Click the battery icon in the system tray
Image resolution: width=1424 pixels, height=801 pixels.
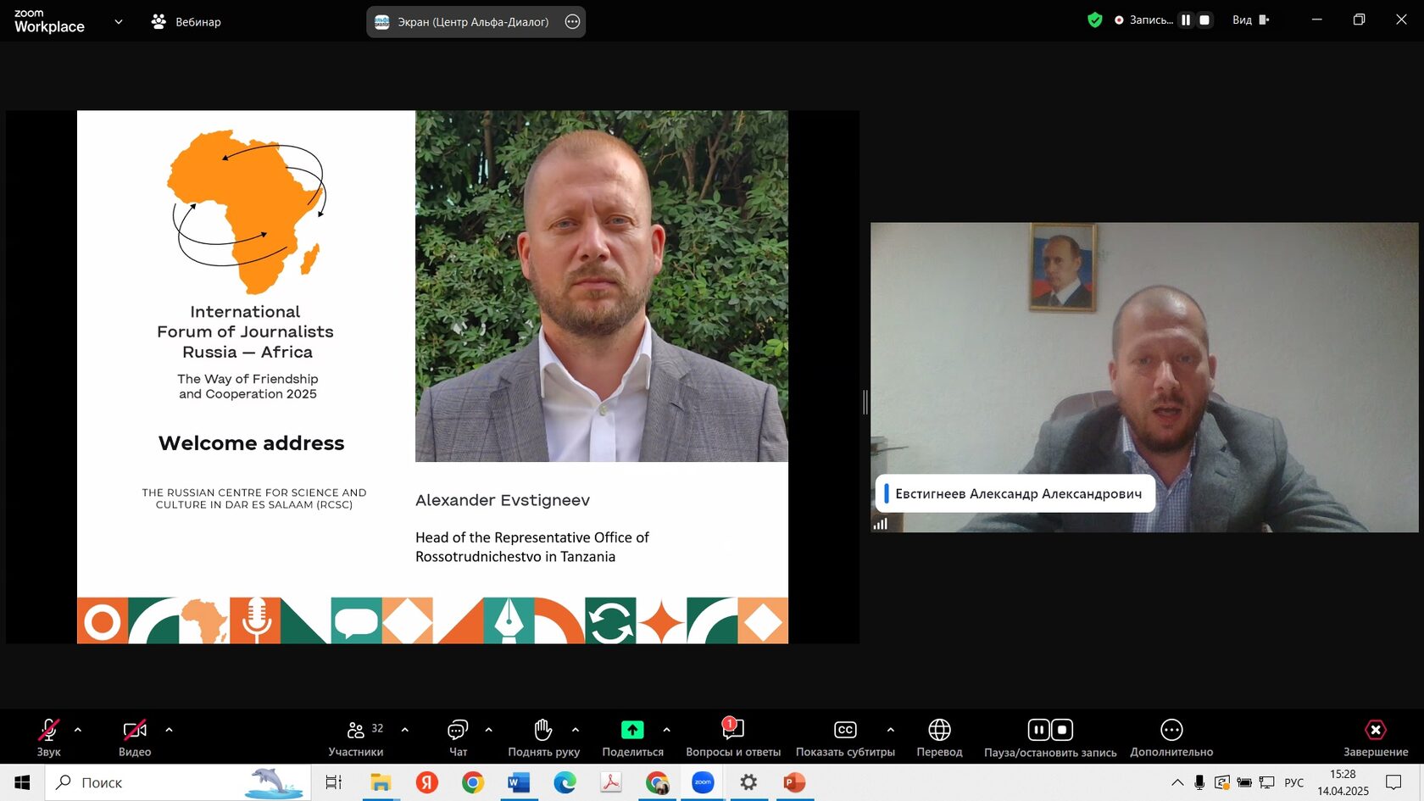1244,782
